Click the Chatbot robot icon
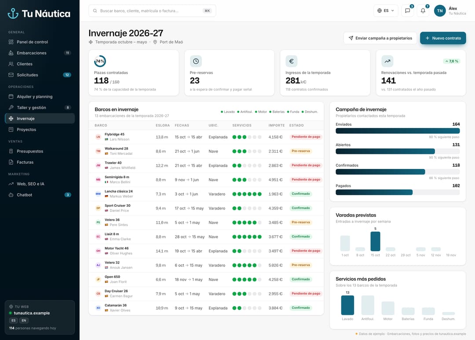 pos(11,195)
